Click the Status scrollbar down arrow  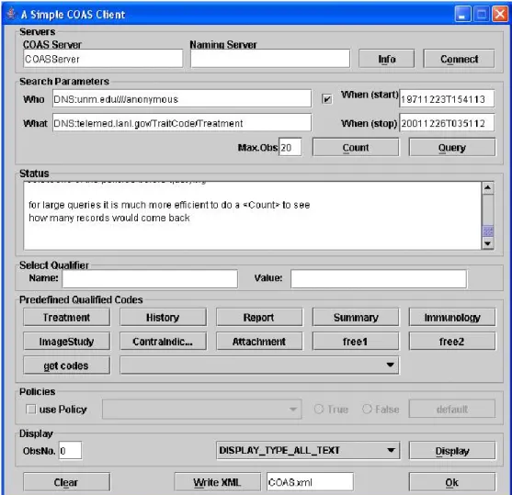(x=488, y=243)
